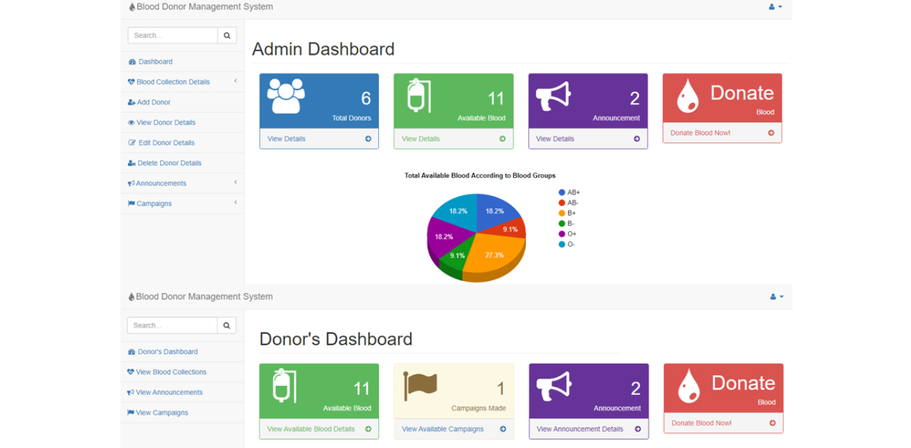The height and width of the screenshot is (448, 911).
Task: Open View Blood Collections in Donor's sidebar
Action: 171,372
